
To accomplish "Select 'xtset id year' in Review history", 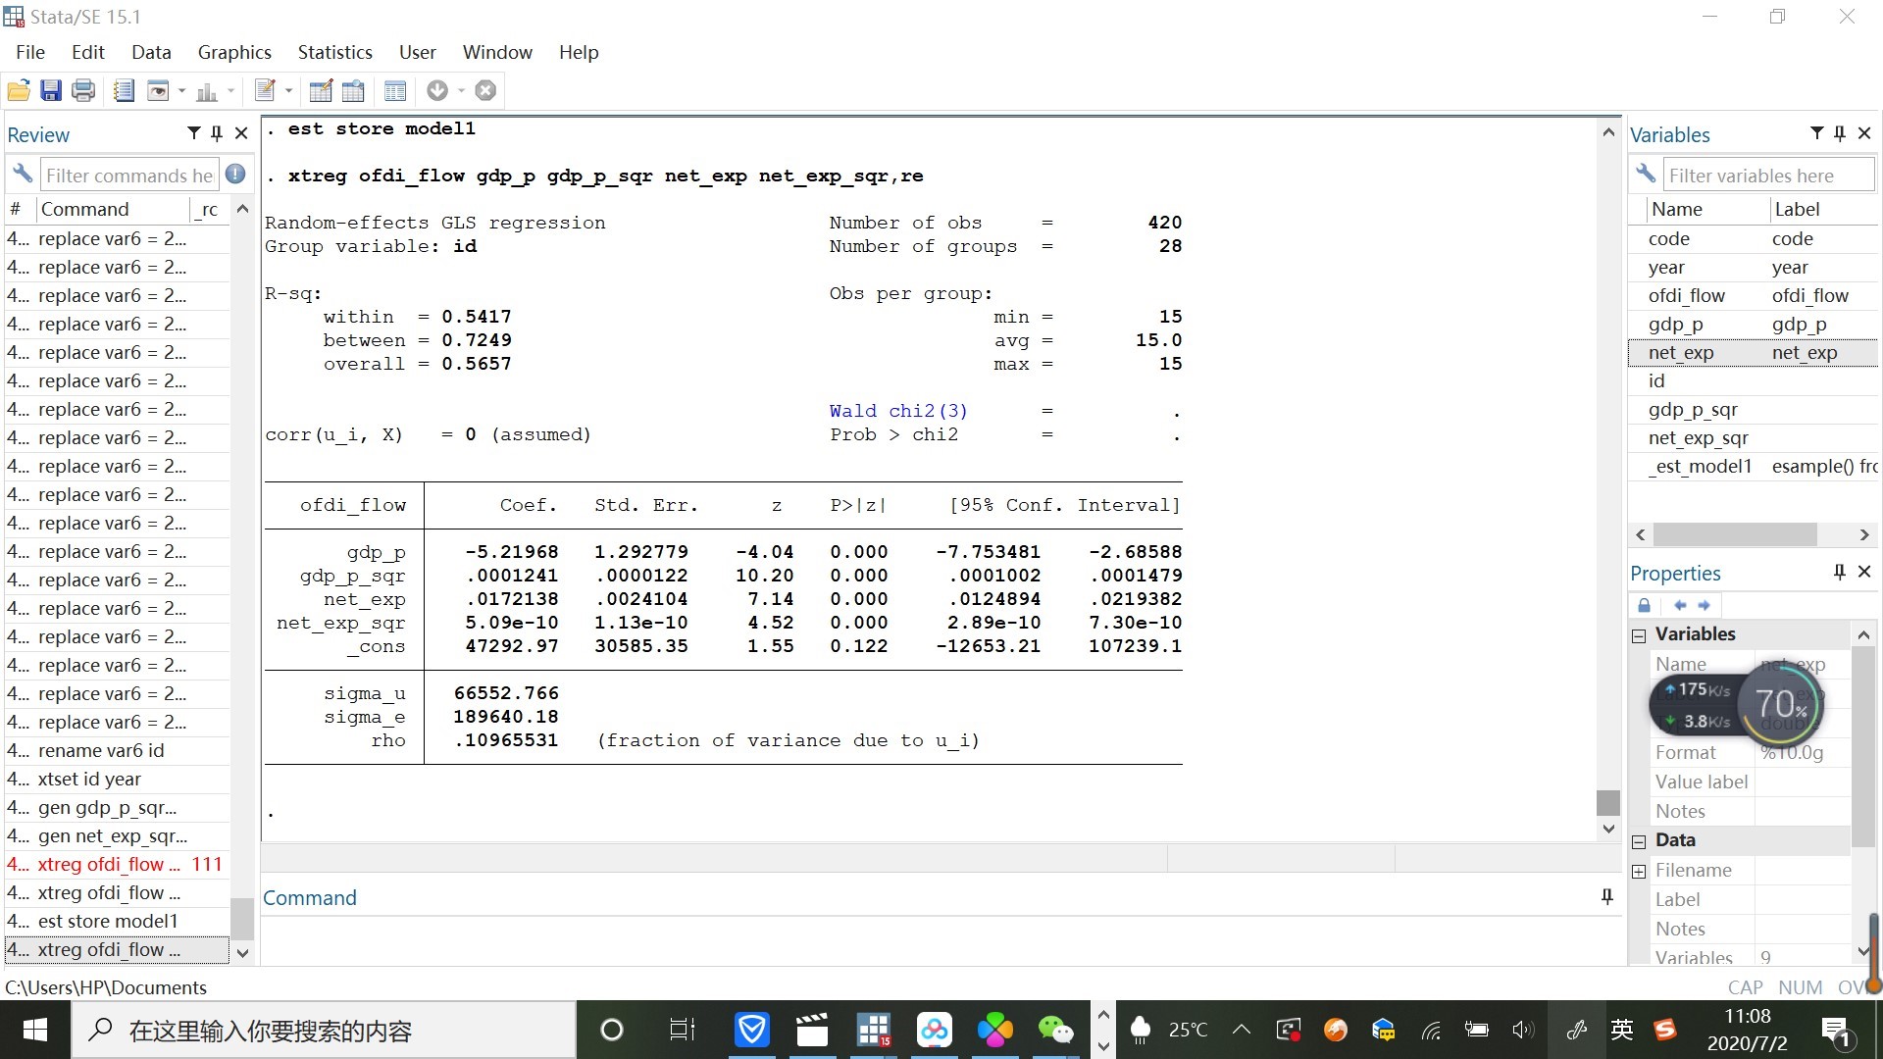I will pyautogui.click(x=117, y=779).
